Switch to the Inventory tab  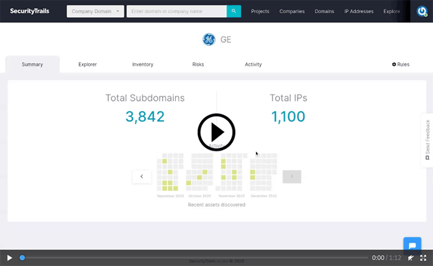142,64
